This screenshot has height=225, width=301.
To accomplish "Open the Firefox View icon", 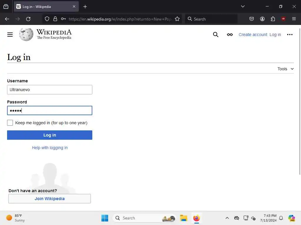I will click(x=6, y=6).
